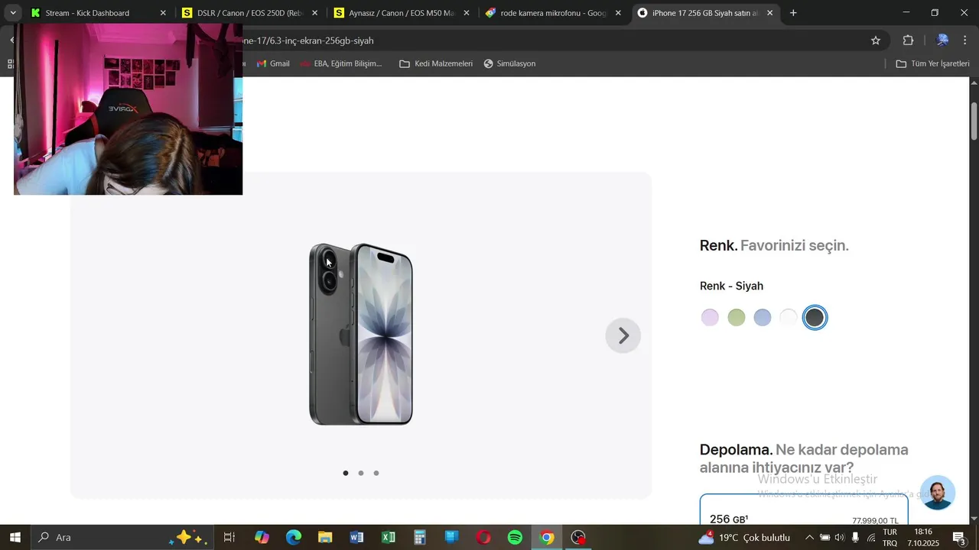979x550 pixels.
Task: Open Spotify from taskbar
Action: pyautogui.click(x=515, y=538)
